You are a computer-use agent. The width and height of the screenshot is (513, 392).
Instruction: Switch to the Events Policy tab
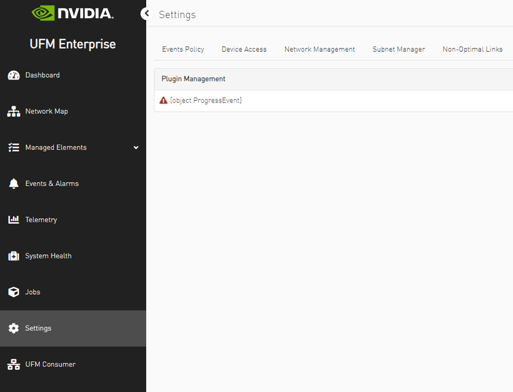point(183,49)
